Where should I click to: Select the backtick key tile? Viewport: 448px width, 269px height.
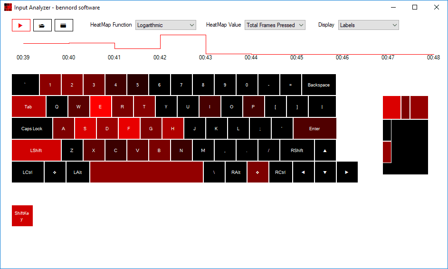pyautogui.click(x=26, y=85)
